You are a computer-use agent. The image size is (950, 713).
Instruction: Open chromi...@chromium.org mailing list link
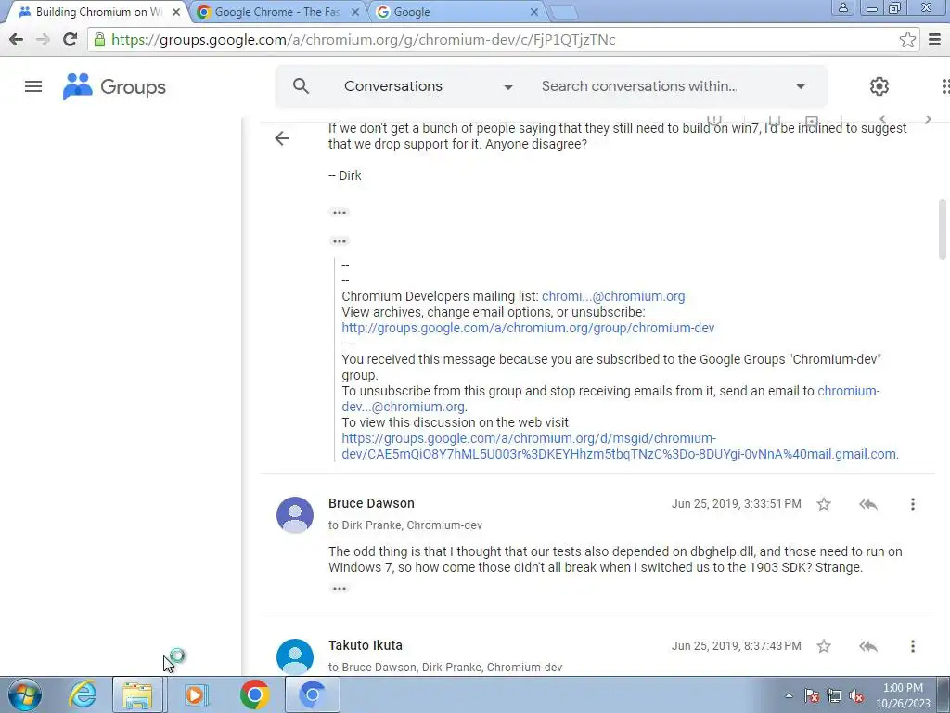point(613,296)
